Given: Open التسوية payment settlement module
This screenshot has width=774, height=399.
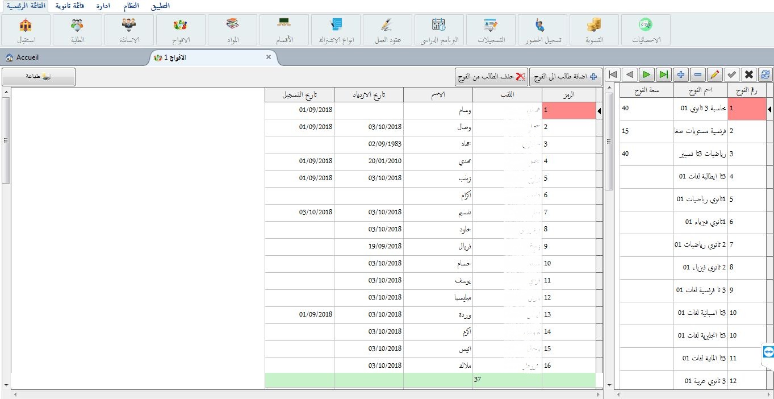Looking at the screenshot, I should coord(594,30).
